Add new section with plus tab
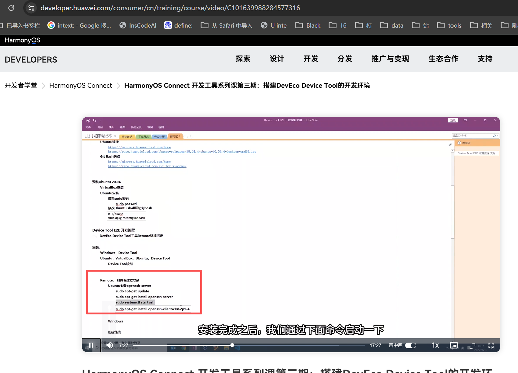Screen dimensions: 518x373 (187, 137)
